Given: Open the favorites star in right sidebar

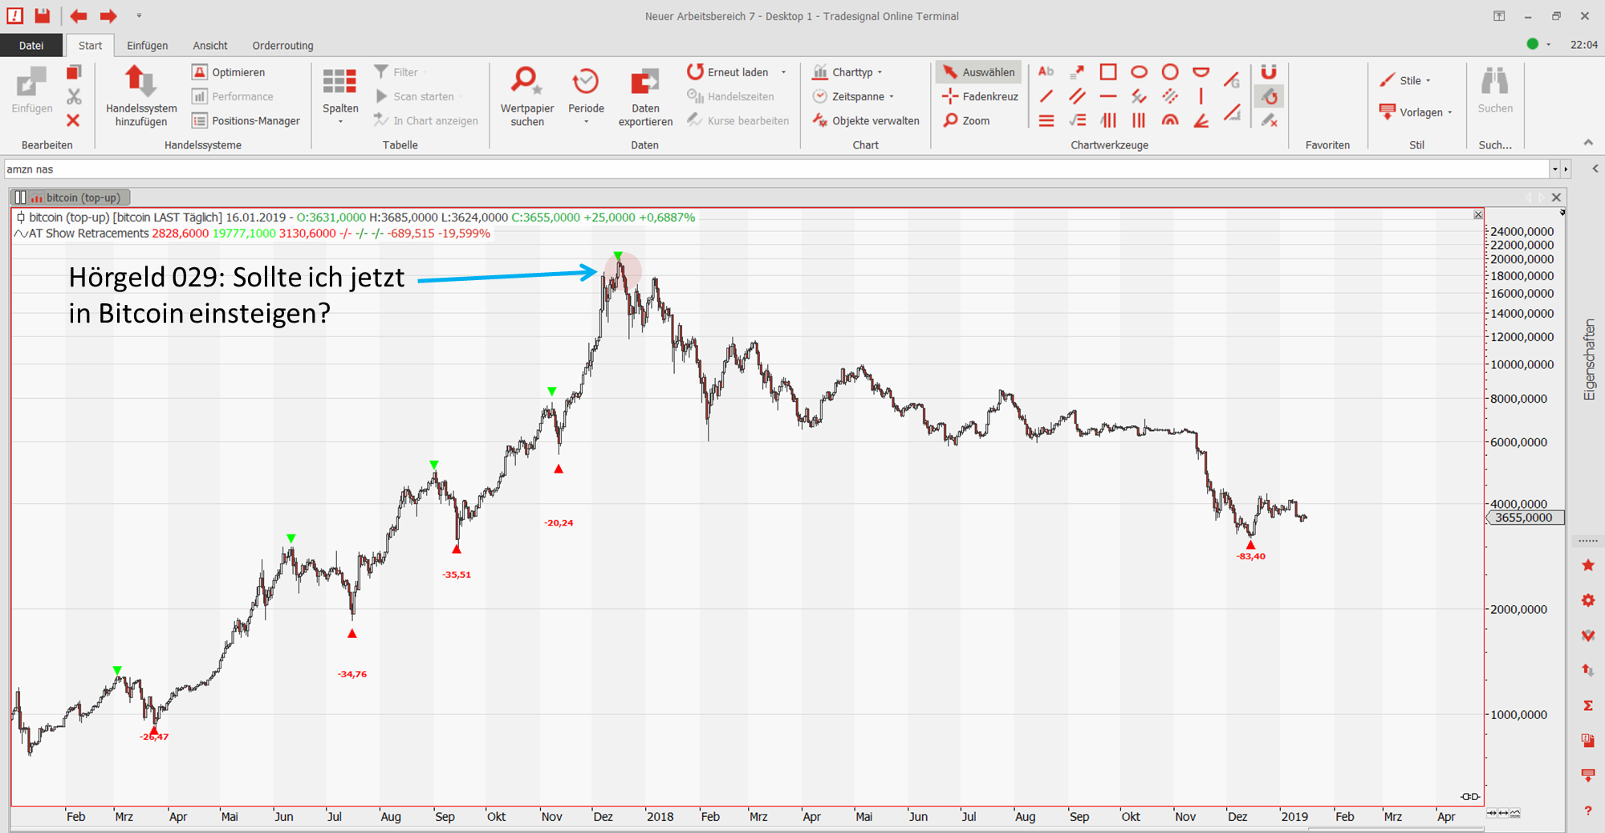Looking at the screenshot, I should (x=1587, y=566).
